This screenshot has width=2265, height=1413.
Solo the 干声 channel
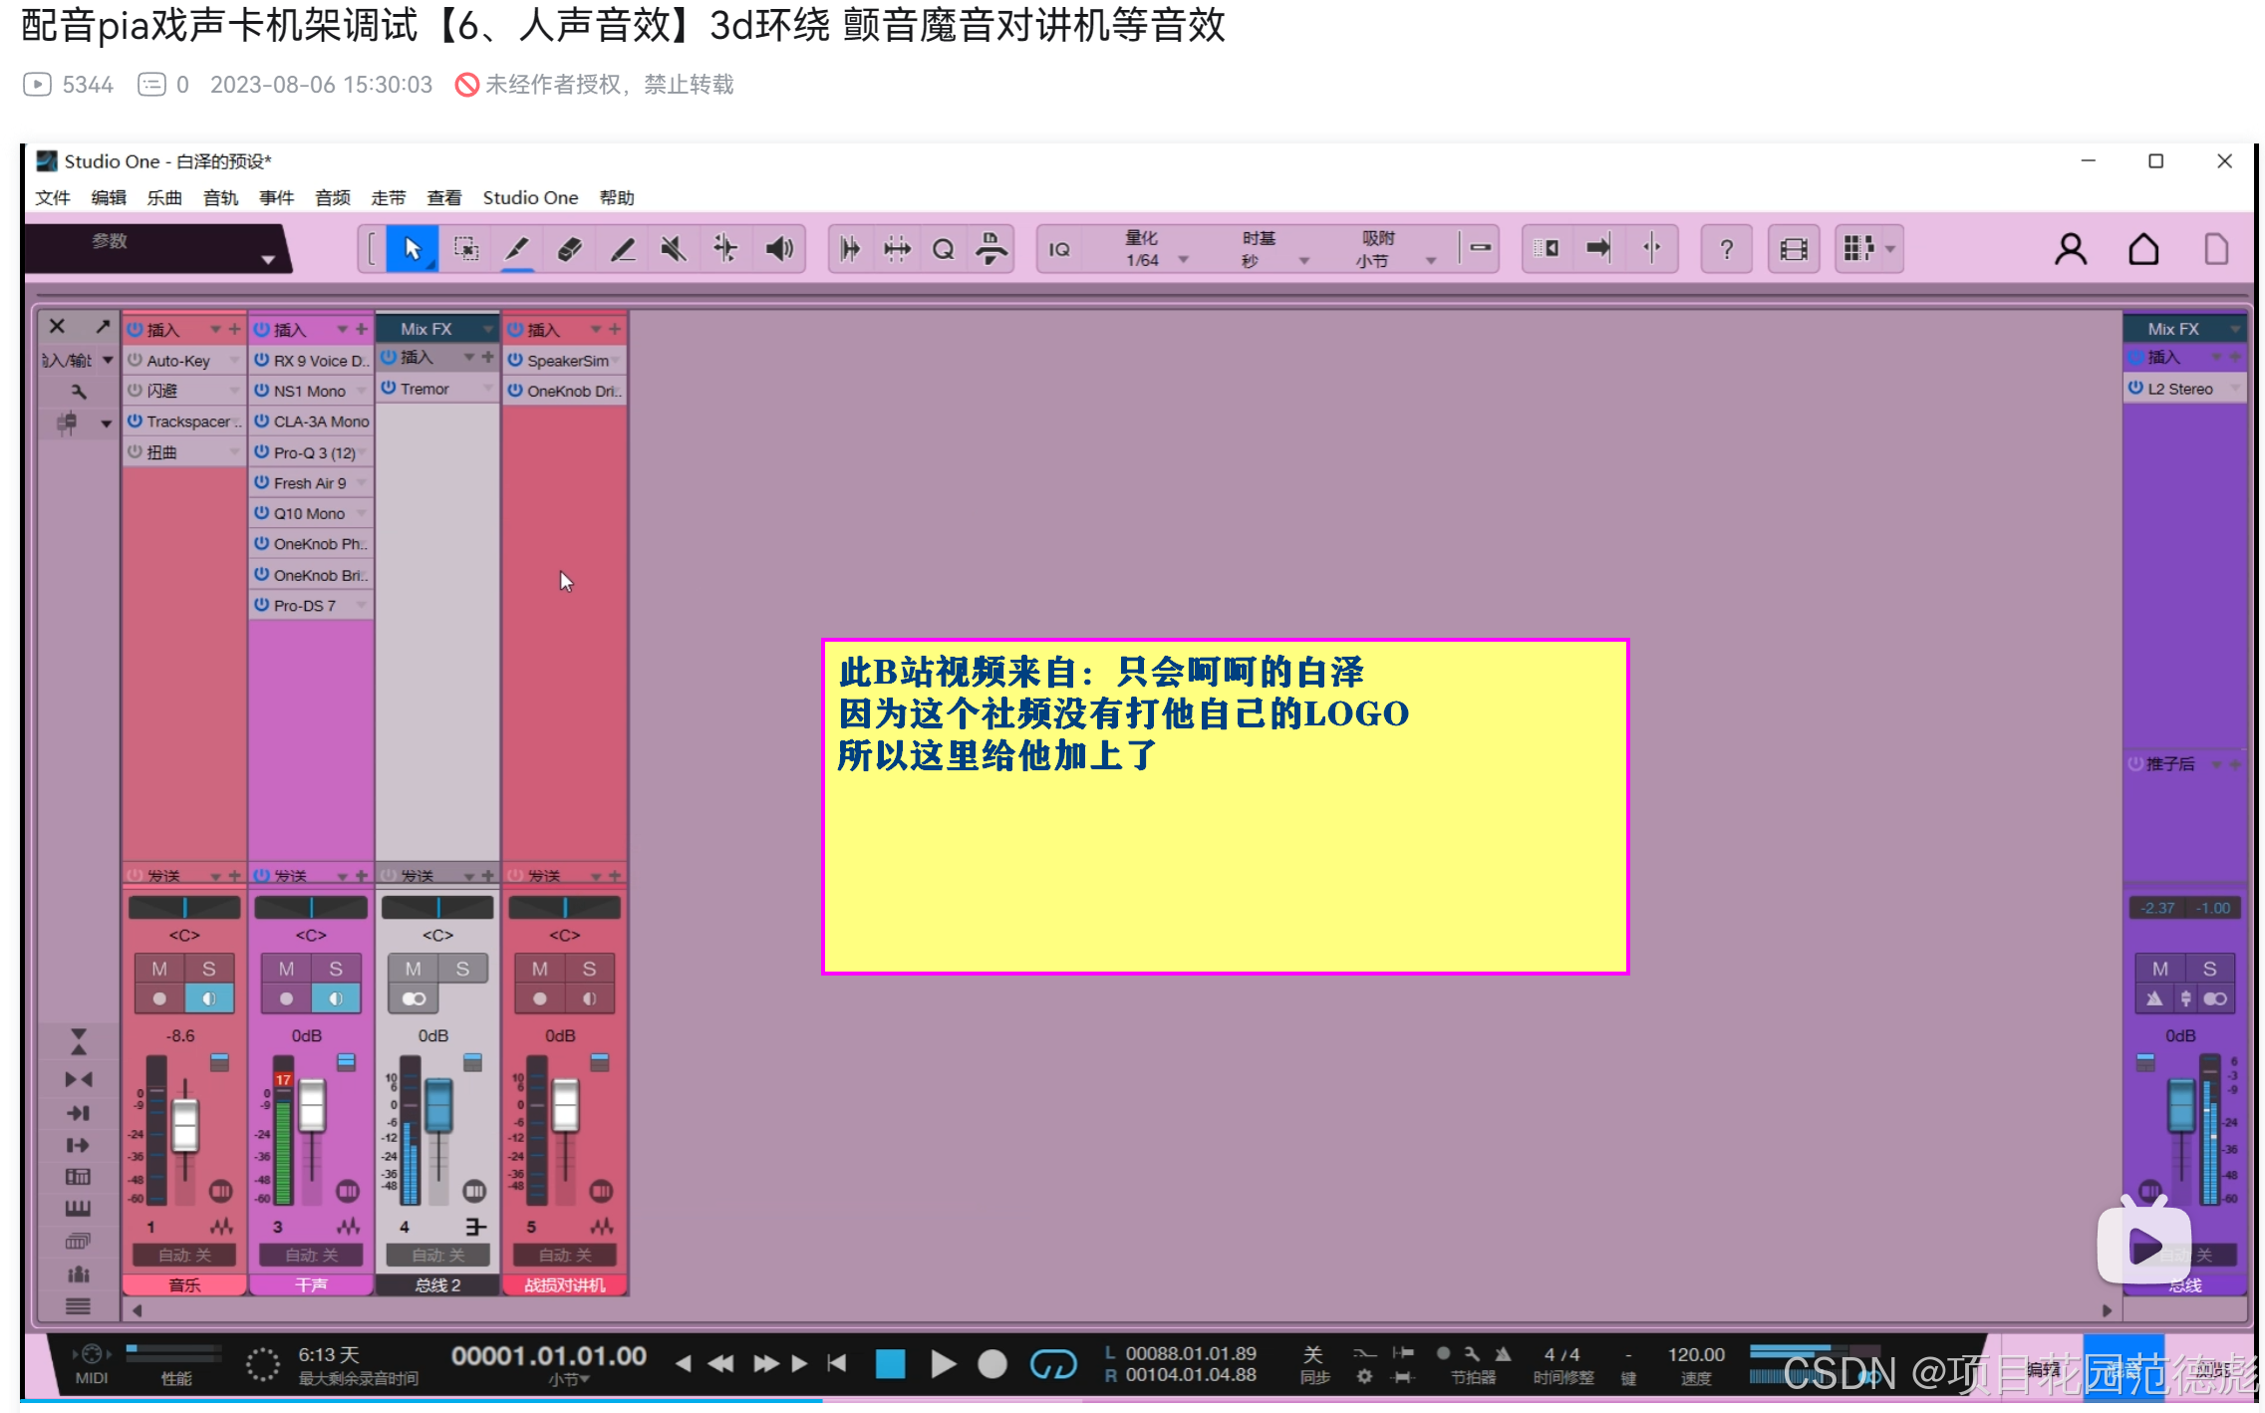tap(336, 969)
